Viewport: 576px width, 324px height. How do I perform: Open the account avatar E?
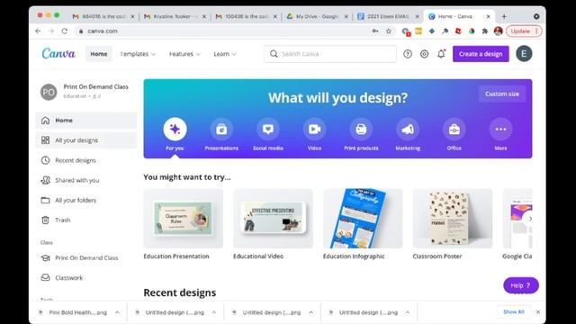point(524,54)
